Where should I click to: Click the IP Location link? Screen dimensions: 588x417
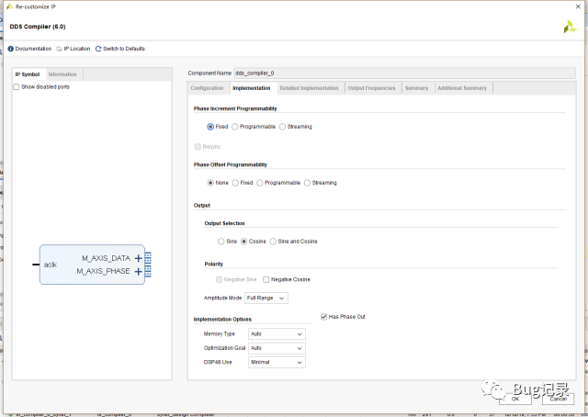click(77, 49)
